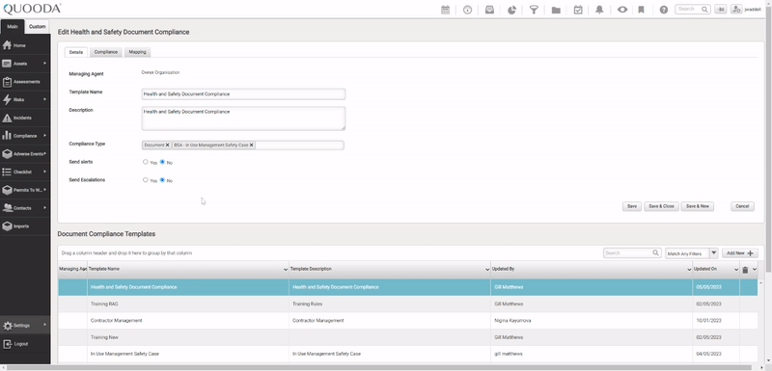
Task: Click the Save & New button
Action: (698, 206)
